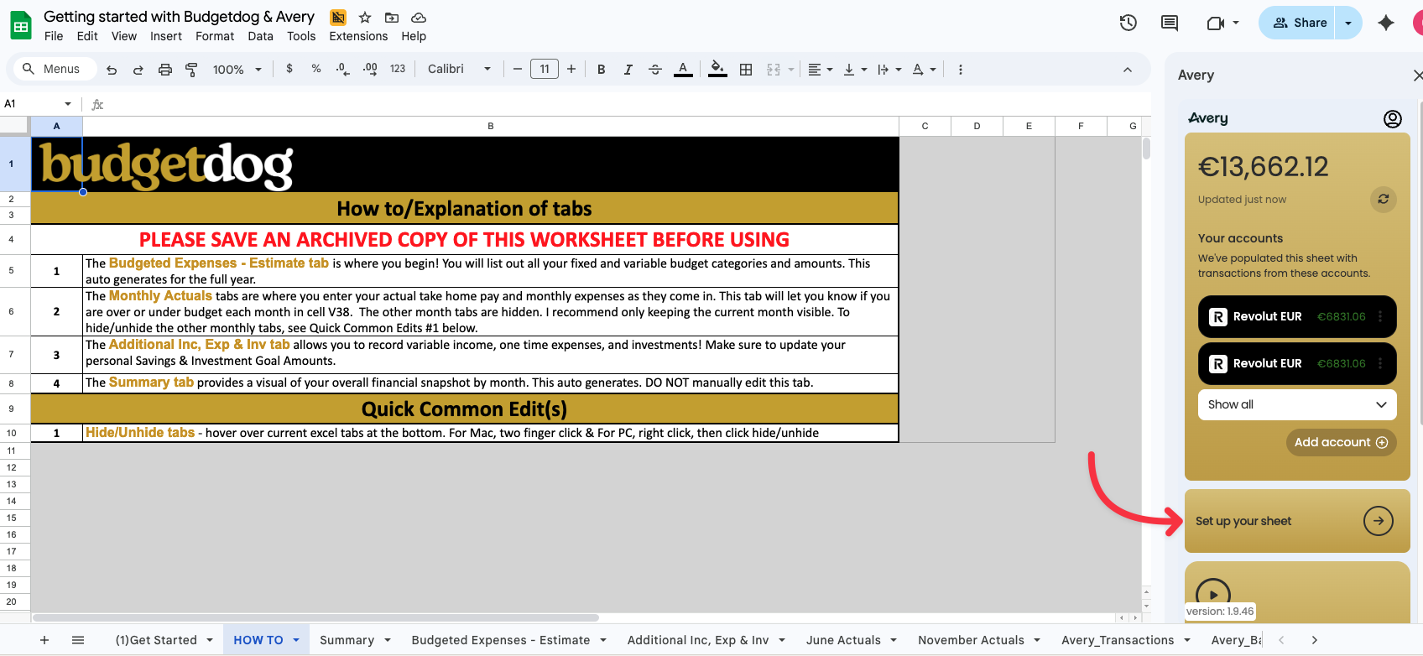Open the zoom level 100% dropdown
Screen dimensions: 1423x656
(237, 70)
